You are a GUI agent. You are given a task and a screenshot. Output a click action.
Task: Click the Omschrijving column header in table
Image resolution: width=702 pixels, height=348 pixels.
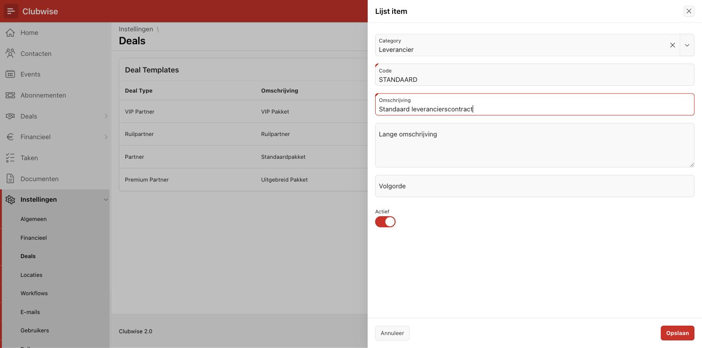pos(280,91)
